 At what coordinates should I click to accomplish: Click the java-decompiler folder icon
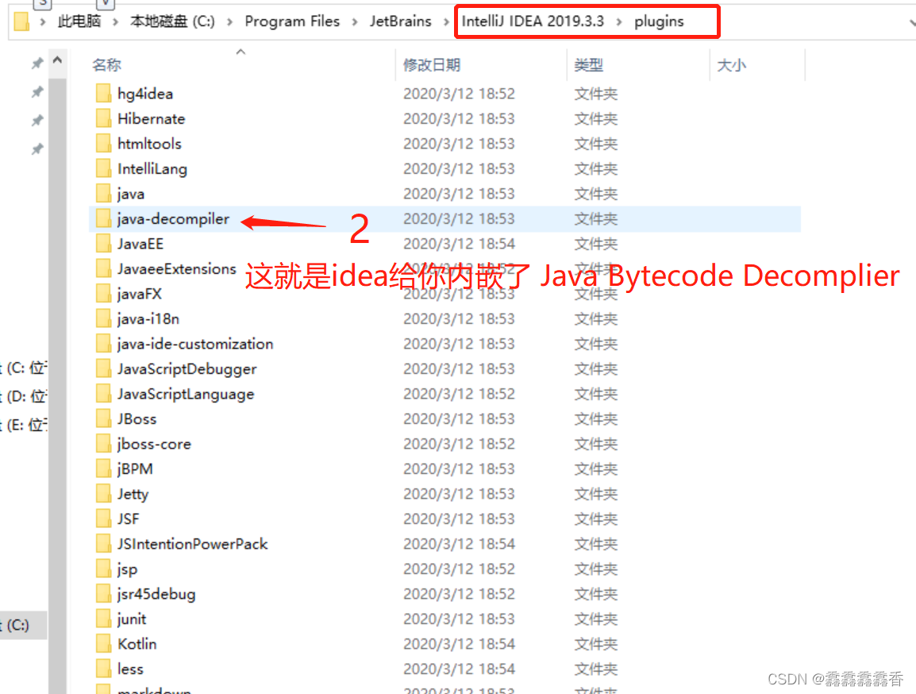(103, 219)
